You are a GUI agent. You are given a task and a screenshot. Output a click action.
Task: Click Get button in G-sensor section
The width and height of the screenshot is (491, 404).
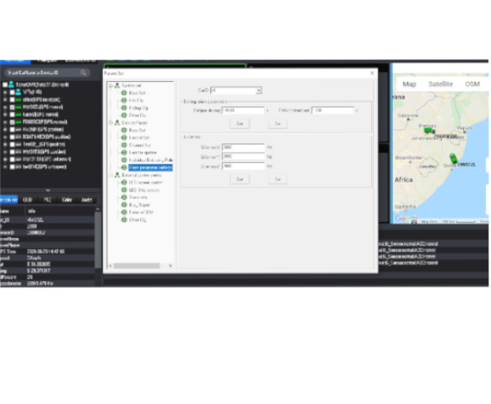pos(240,179)
